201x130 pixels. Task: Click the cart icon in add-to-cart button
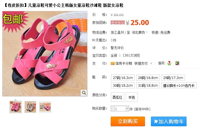pos(156,121)
